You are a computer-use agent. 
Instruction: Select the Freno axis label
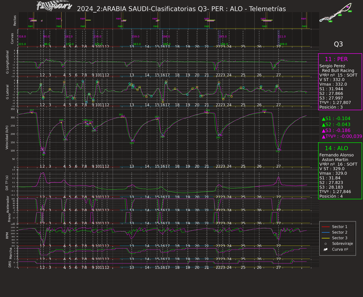tap(9, 218)
